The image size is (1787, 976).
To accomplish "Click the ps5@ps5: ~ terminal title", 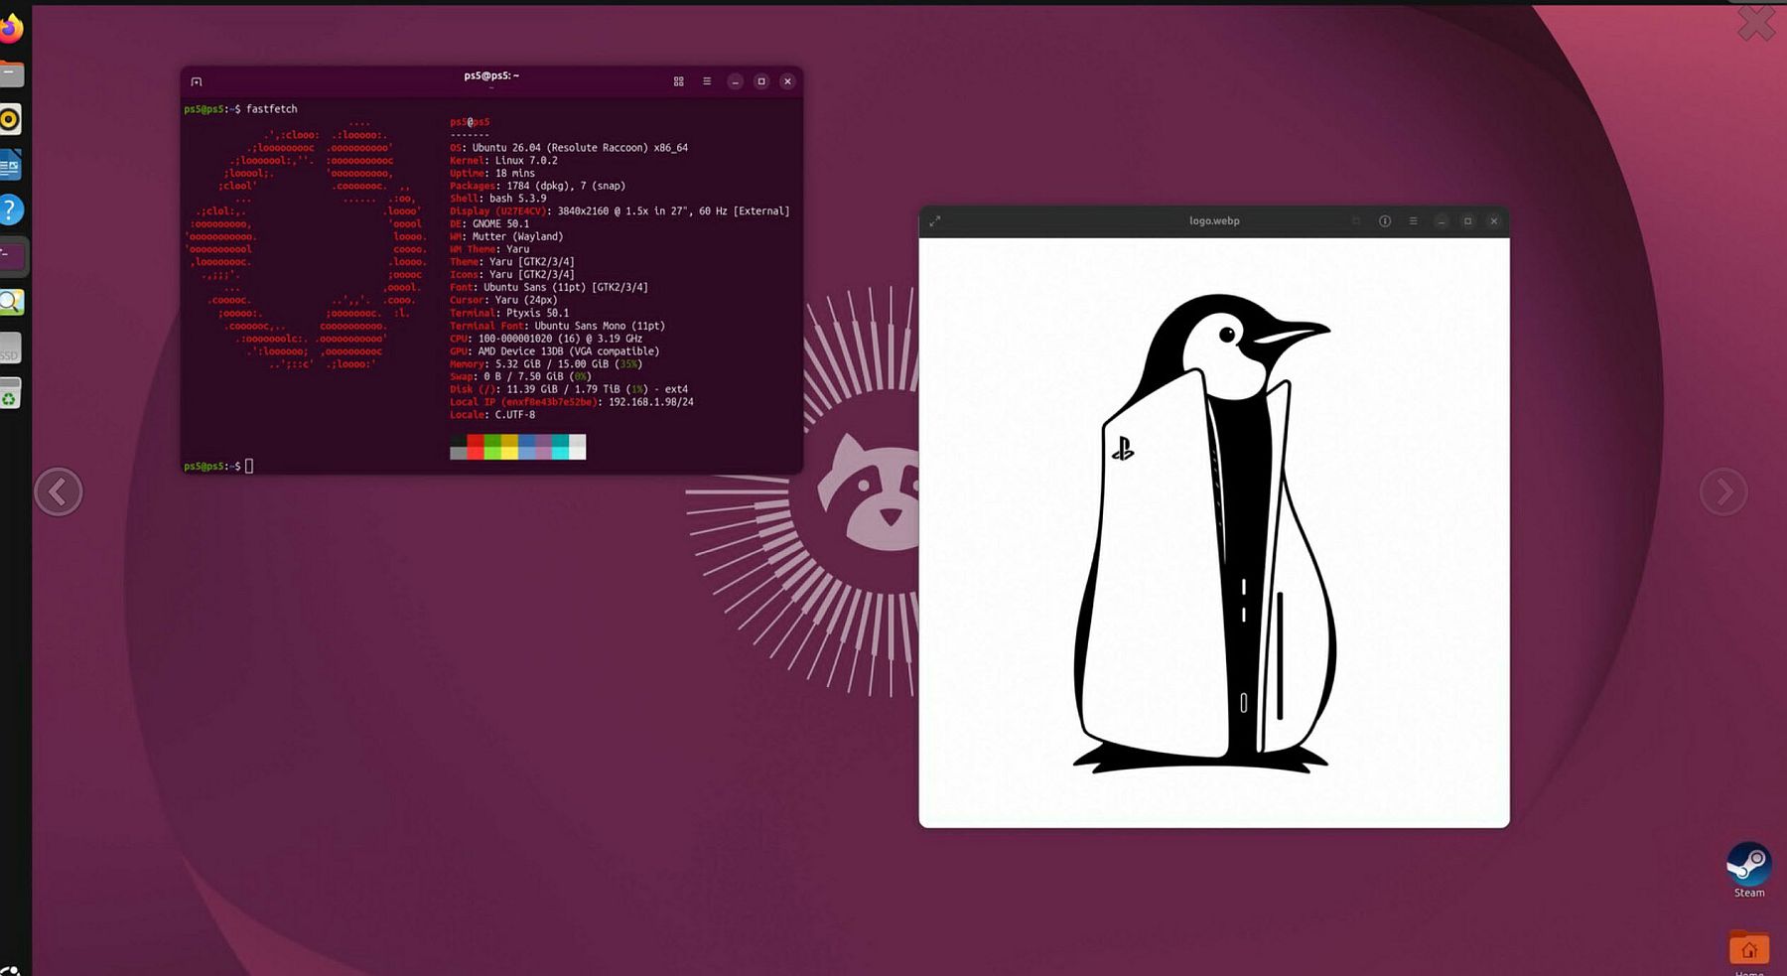I will [x=491, y=75].
